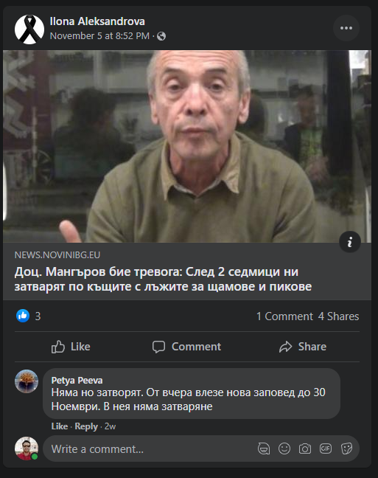View the 1 Comment count
The image size is (378, 478).
point(284,316)
